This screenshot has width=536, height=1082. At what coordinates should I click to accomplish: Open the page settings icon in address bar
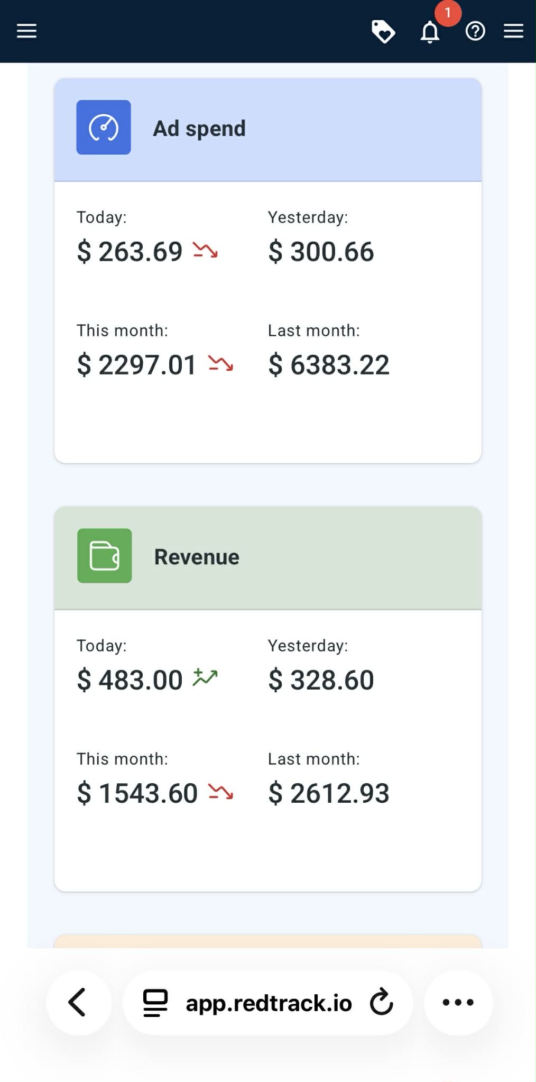click(155, 1003)
